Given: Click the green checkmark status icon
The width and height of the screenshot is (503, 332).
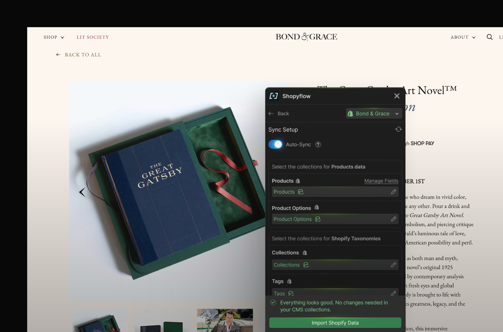Looking at the screenshot, I should pos(273,302).
